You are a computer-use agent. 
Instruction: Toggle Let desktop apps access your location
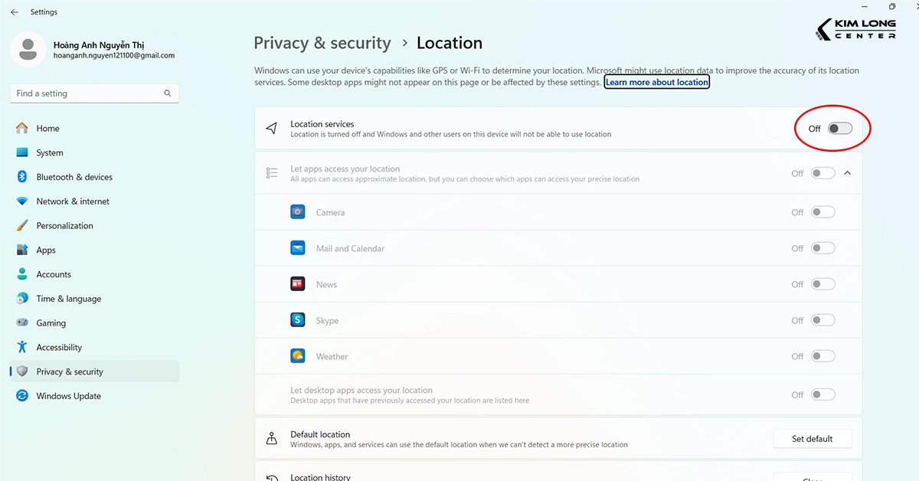[x=823, y=394]
